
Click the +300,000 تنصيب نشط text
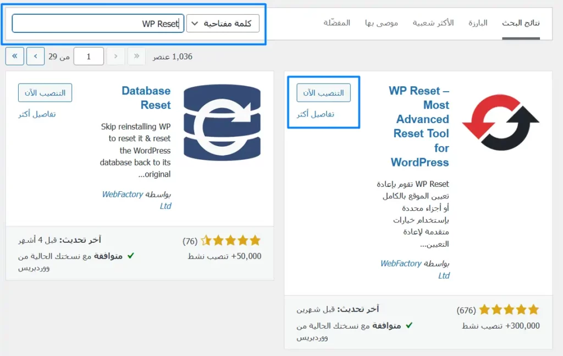[x=500, y=326]
